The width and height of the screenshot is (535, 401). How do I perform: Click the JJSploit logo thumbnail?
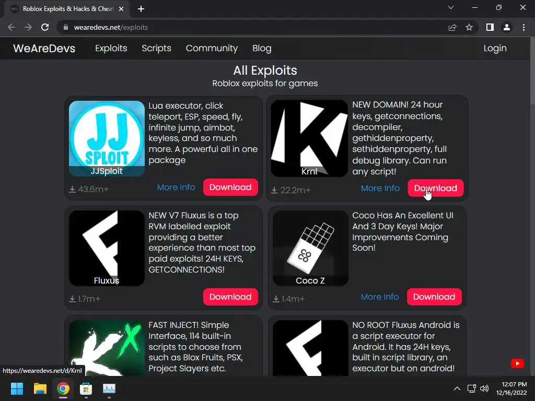[107, 138]
